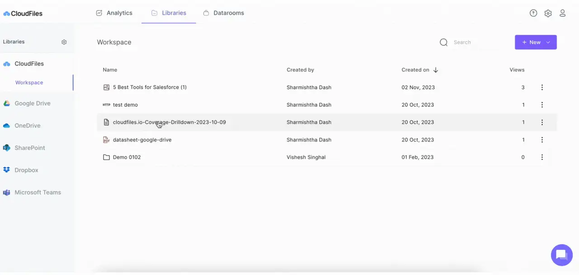Open the chat support bubble
The image size is (579, 275).
pyautogui.click(x=561, y=255)
